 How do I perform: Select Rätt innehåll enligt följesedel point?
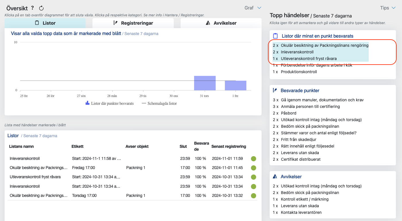tap(304, 146)
